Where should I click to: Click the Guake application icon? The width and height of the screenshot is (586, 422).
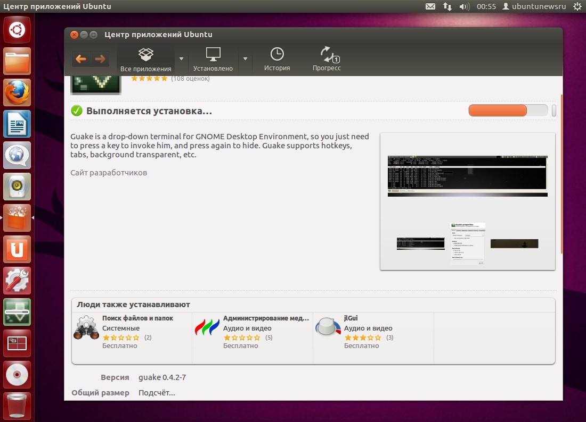click(x=96, y=85)
